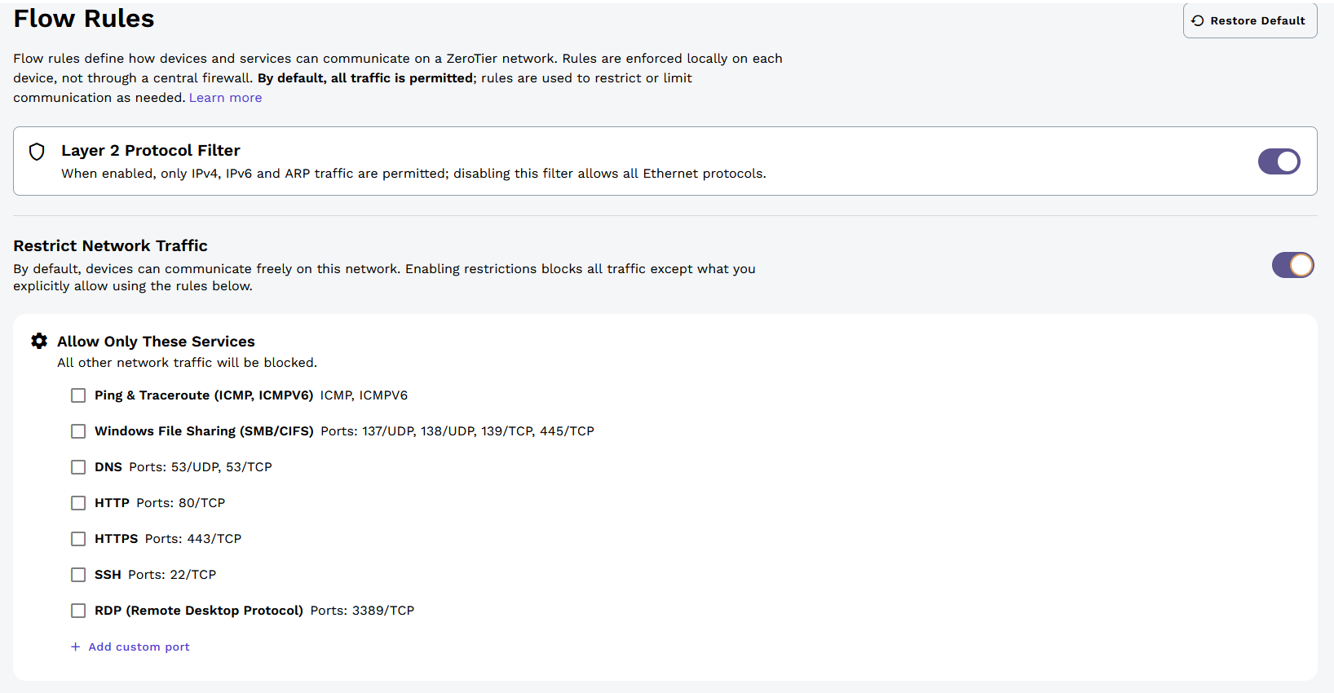Turn off the Restrict Network Traffic switch
The width and height of the screenshot is (1334, 693).
(1292, 265)
